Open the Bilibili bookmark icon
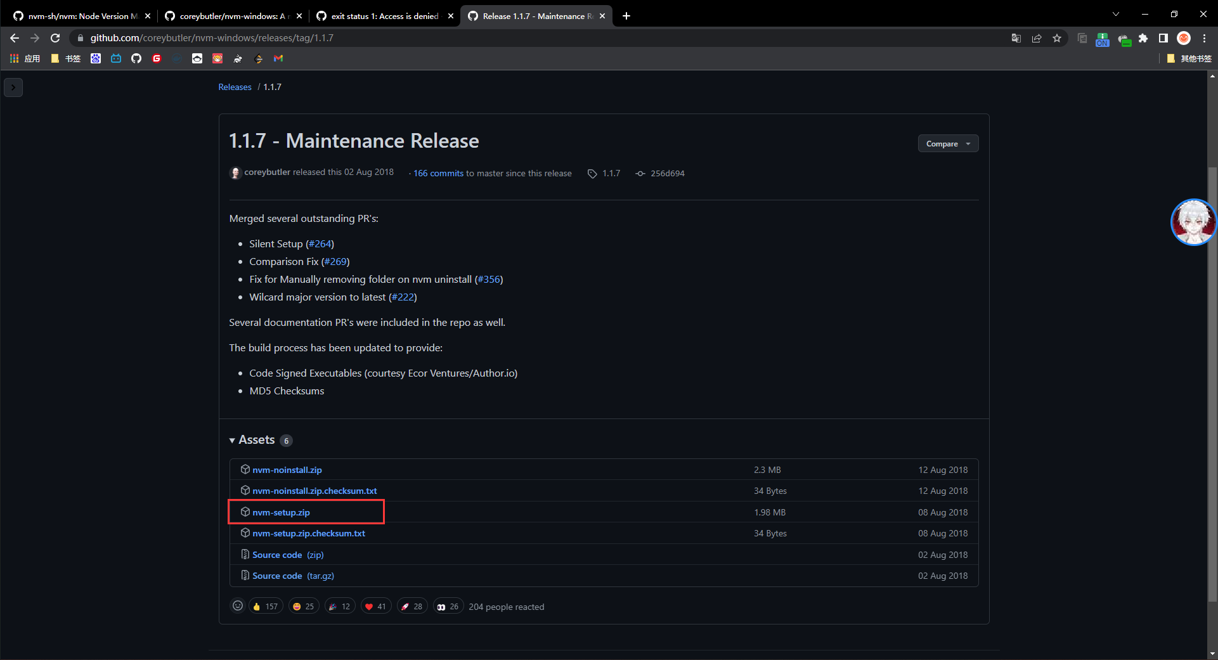The width and height of the screenshot is (1218, 660). (x=116, y=58)
